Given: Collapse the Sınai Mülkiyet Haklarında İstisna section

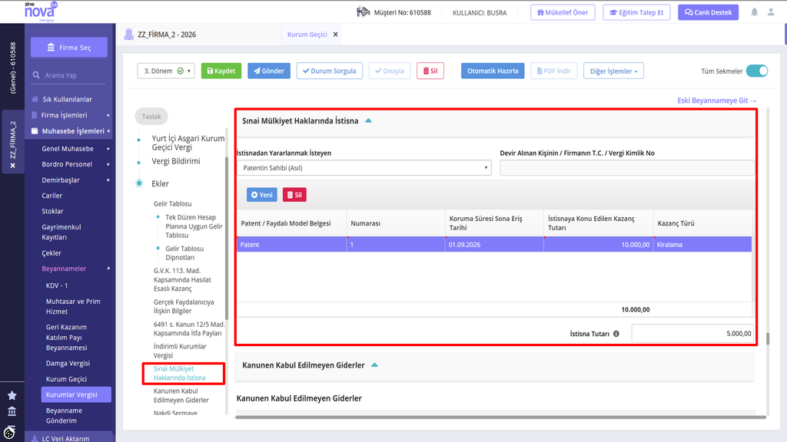Looking at the screenshot, I should pyautogui.click(x=368, y=120).
